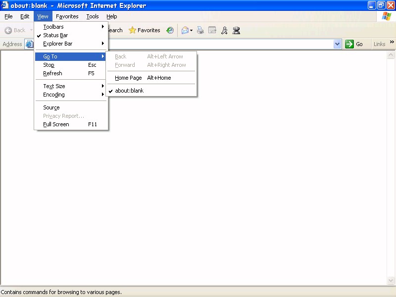The image size is (396, 297).
Task: Minimize the Internet Explorer window
Action: coord(372,5)
